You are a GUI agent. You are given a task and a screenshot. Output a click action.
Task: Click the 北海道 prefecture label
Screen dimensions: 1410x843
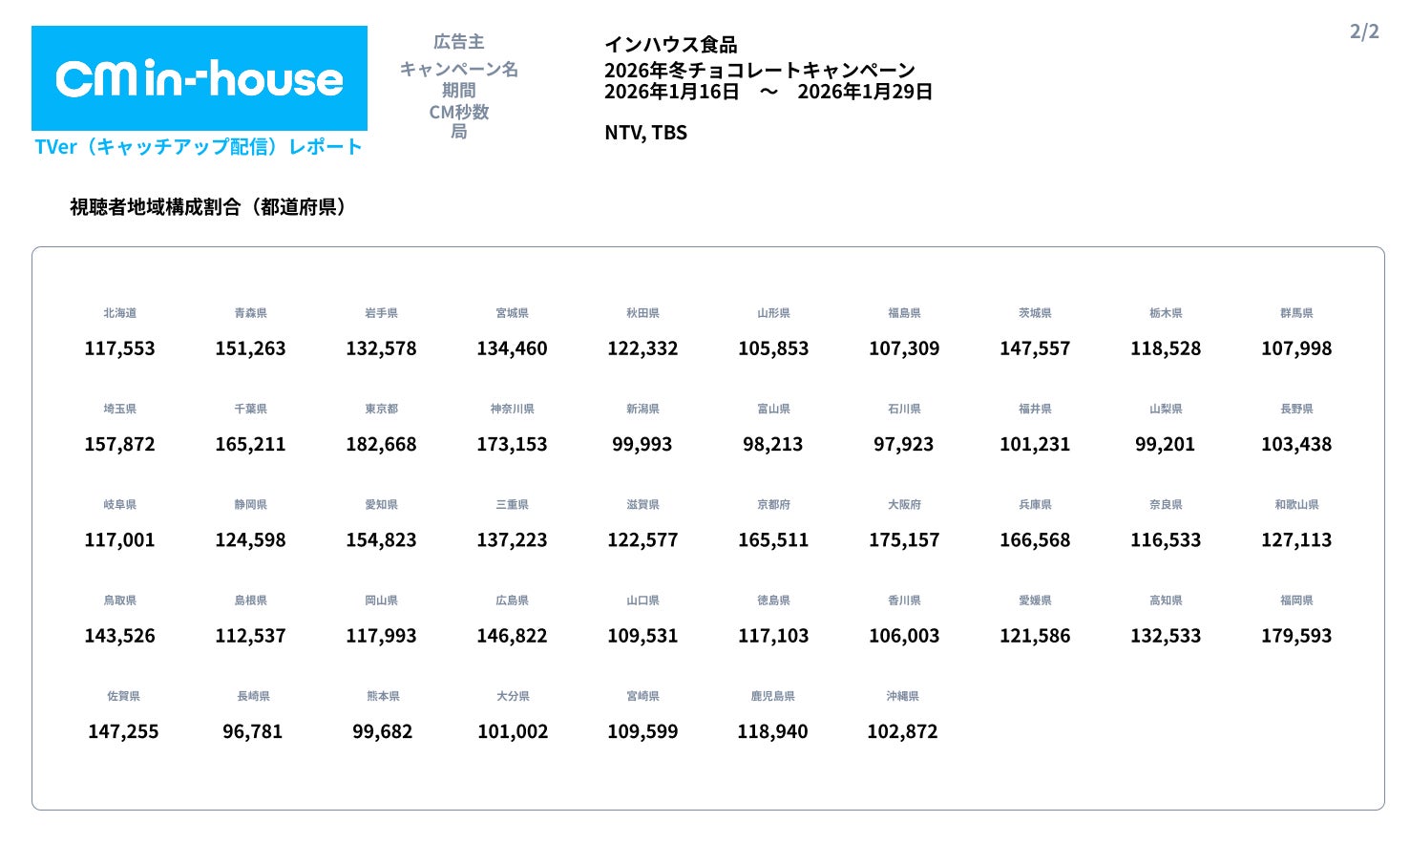(119, 313)
